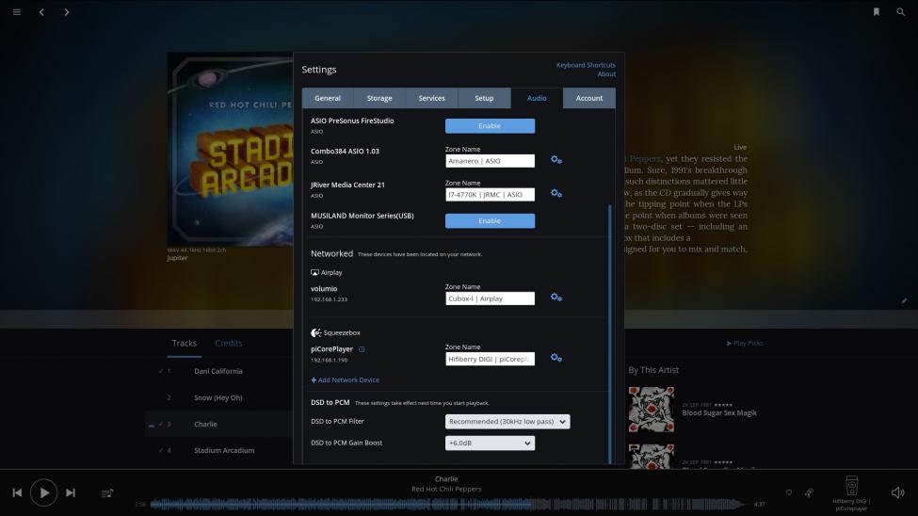Enable the ASIO PreSonus FireStudio device

(490, 126)
